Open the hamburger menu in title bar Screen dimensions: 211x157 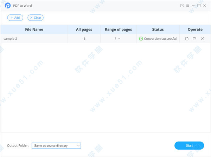pos(187,6)
